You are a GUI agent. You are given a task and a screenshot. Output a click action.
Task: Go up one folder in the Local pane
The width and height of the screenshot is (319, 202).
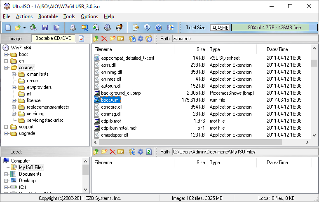tap(96, 152)
